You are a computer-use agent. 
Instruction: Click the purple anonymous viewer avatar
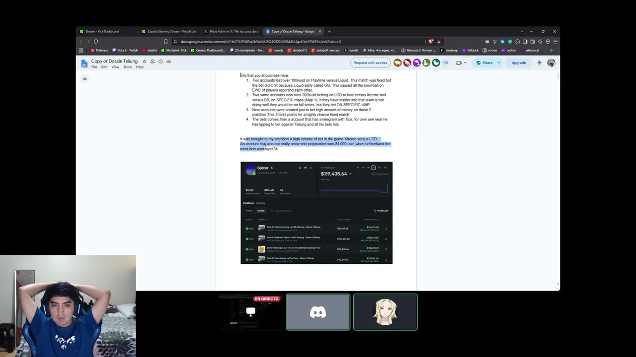point(417,63)
